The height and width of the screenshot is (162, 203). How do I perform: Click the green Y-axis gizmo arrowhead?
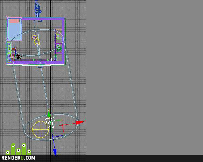tap(49, 115)
